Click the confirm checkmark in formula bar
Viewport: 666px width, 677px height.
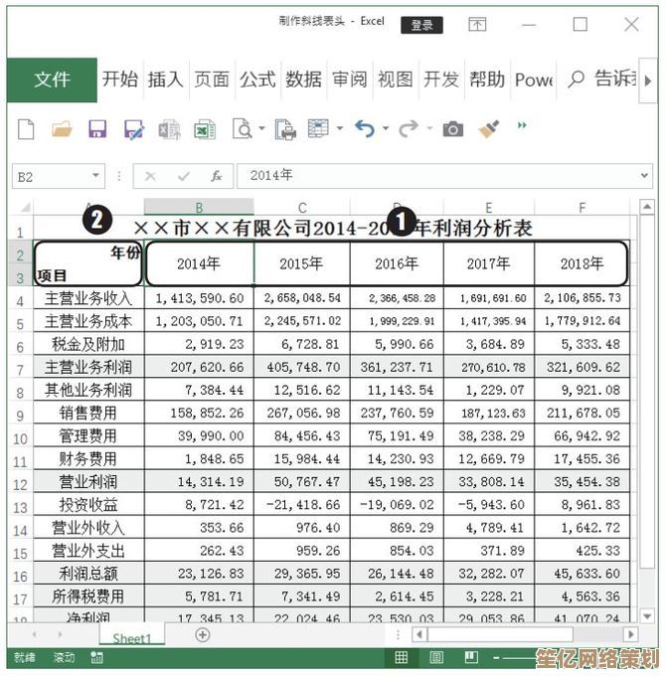tap(184, 176)
